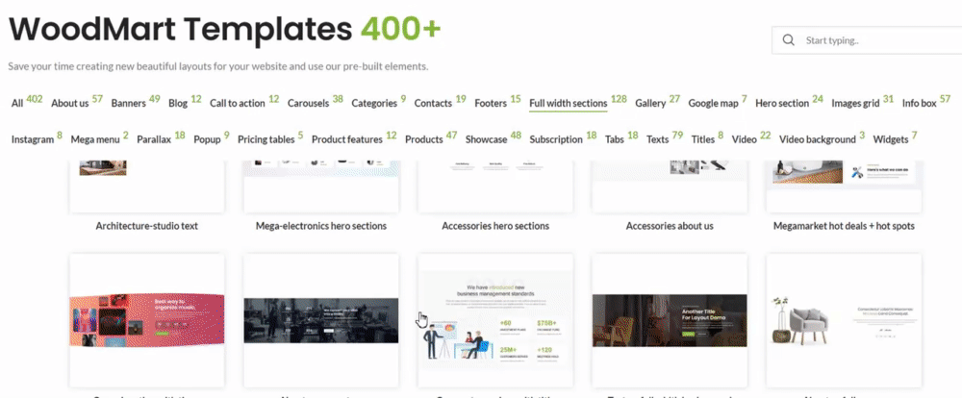Image resolution: width=962 pixels, height=398 pixels.
Task: Show Widgets templates
Action: pyautogui.click(x=890, y=139)
